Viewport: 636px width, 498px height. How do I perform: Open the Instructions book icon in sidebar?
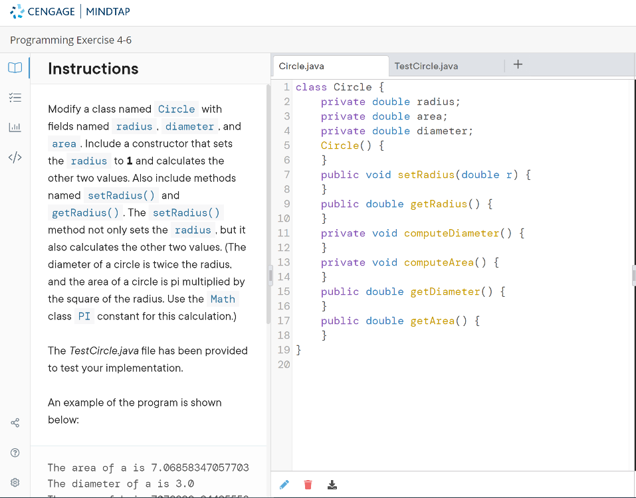pyautogui.click(x=15, y=68)
